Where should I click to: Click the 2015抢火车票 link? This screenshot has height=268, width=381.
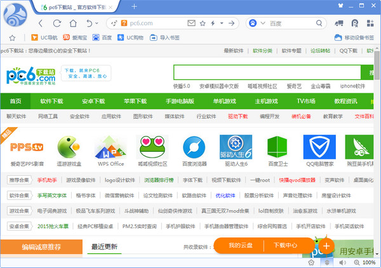53,226
